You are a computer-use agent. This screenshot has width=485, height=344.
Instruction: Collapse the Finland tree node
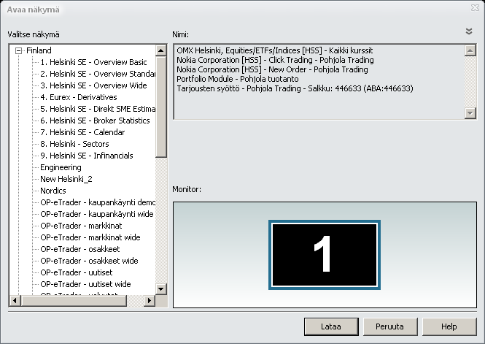point(18,50)
